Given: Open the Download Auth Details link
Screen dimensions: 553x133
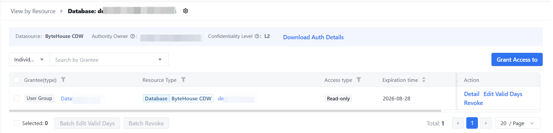Looking at the screenshot, I should [313, 37].
